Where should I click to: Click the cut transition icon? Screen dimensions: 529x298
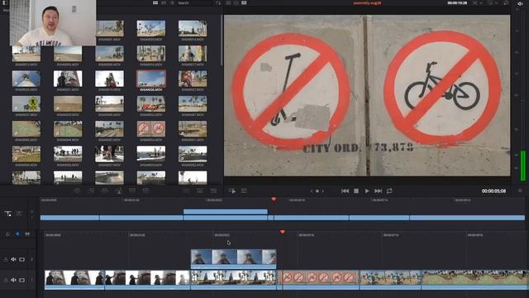tap(186, 190)
